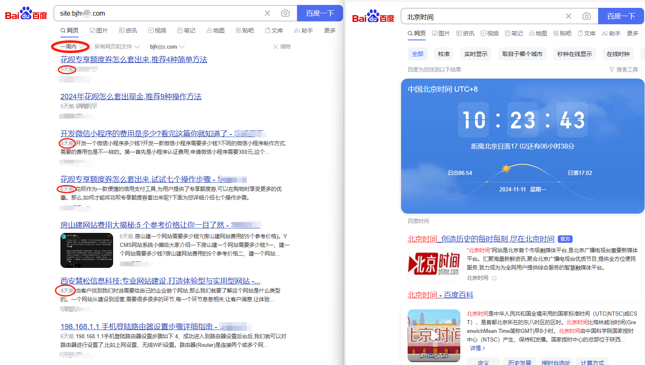Open camera image search in left window
The height and width of the screenshot is (365, 645).
pyautogui.click(x=285, y=13)
